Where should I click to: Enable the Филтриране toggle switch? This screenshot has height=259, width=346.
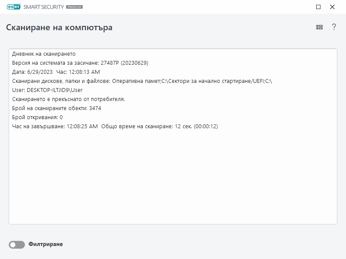point(17,245)
